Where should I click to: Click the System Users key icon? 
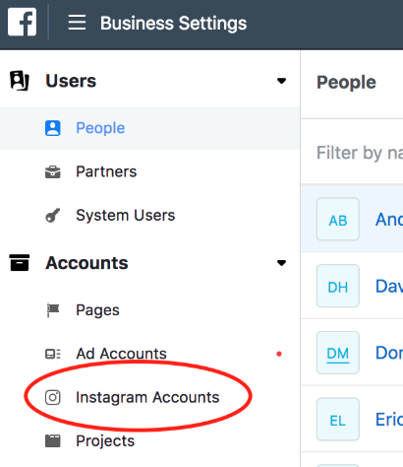tap(52, 216)
